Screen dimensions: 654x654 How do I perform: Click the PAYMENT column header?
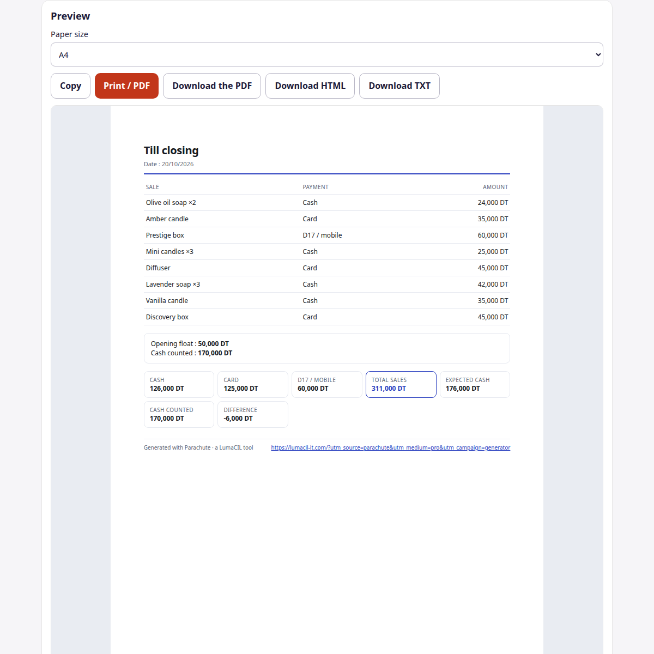click(x=316, y=187)
